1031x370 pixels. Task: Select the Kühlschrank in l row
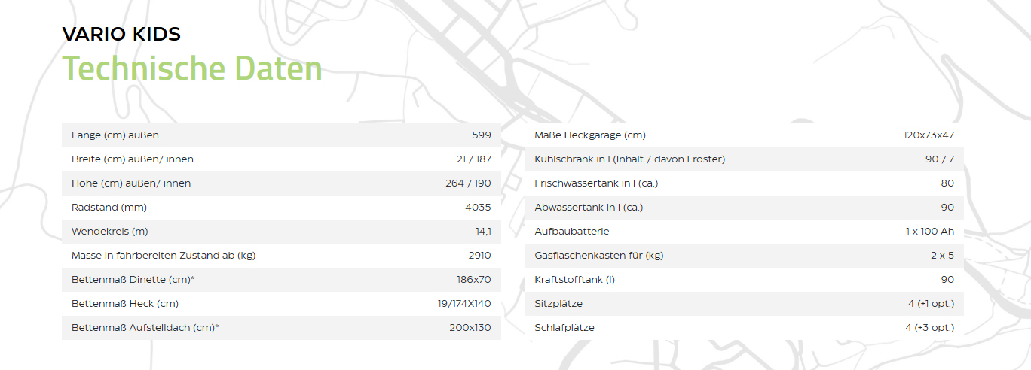[744, 159]
